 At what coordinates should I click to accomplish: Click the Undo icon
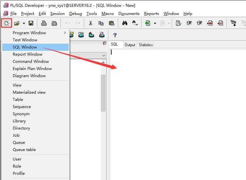[67, 23]
